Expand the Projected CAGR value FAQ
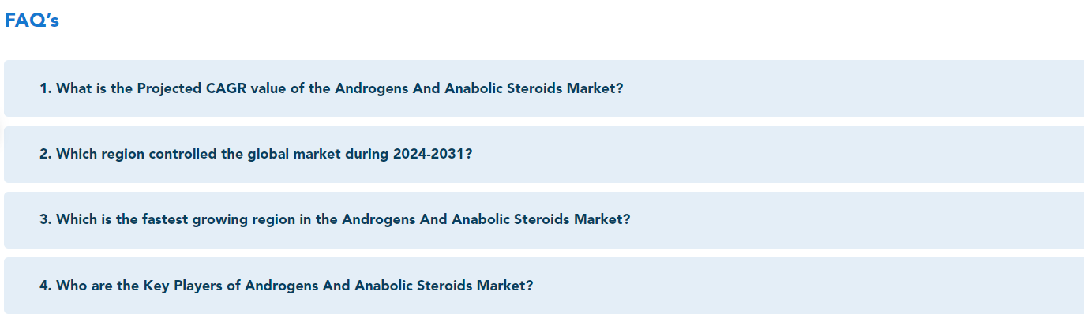This screenshot has height=314, width=1084. (543, 88)
